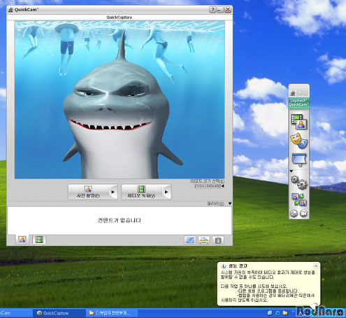Close the performance warning balloon
This screenshot has width=346, height=318.
coord(316,265)
